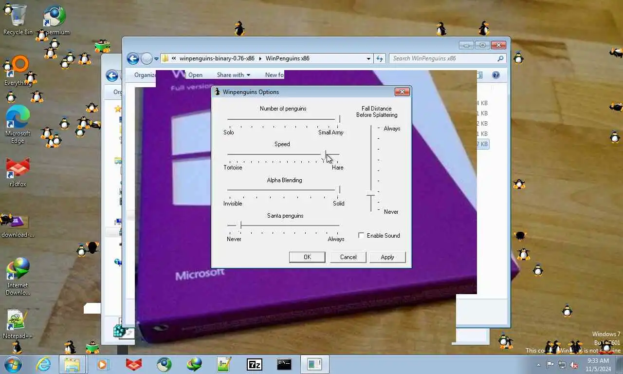Expand the address bar history dropdown

368,58
